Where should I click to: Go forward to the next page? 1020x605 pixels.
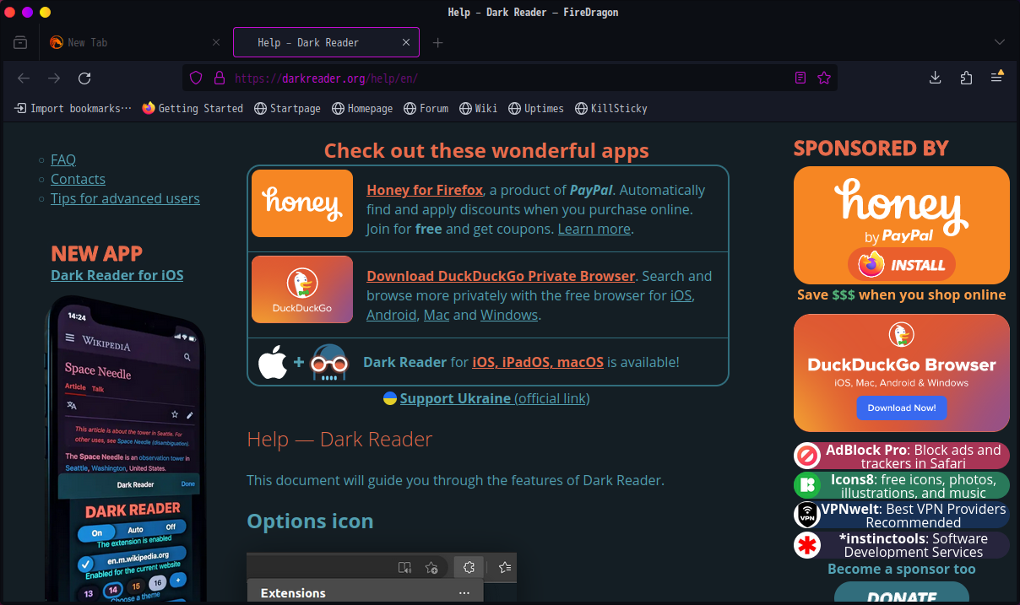(54, 78)
